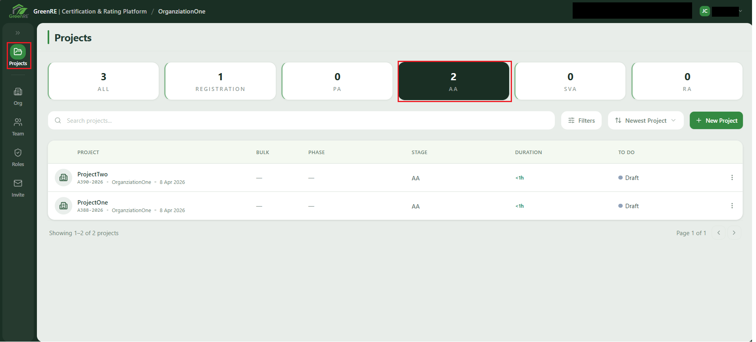Click project code A390-2026
This screenshot has width=756, height=342.
pyautogui.click(x=90, y=182)
